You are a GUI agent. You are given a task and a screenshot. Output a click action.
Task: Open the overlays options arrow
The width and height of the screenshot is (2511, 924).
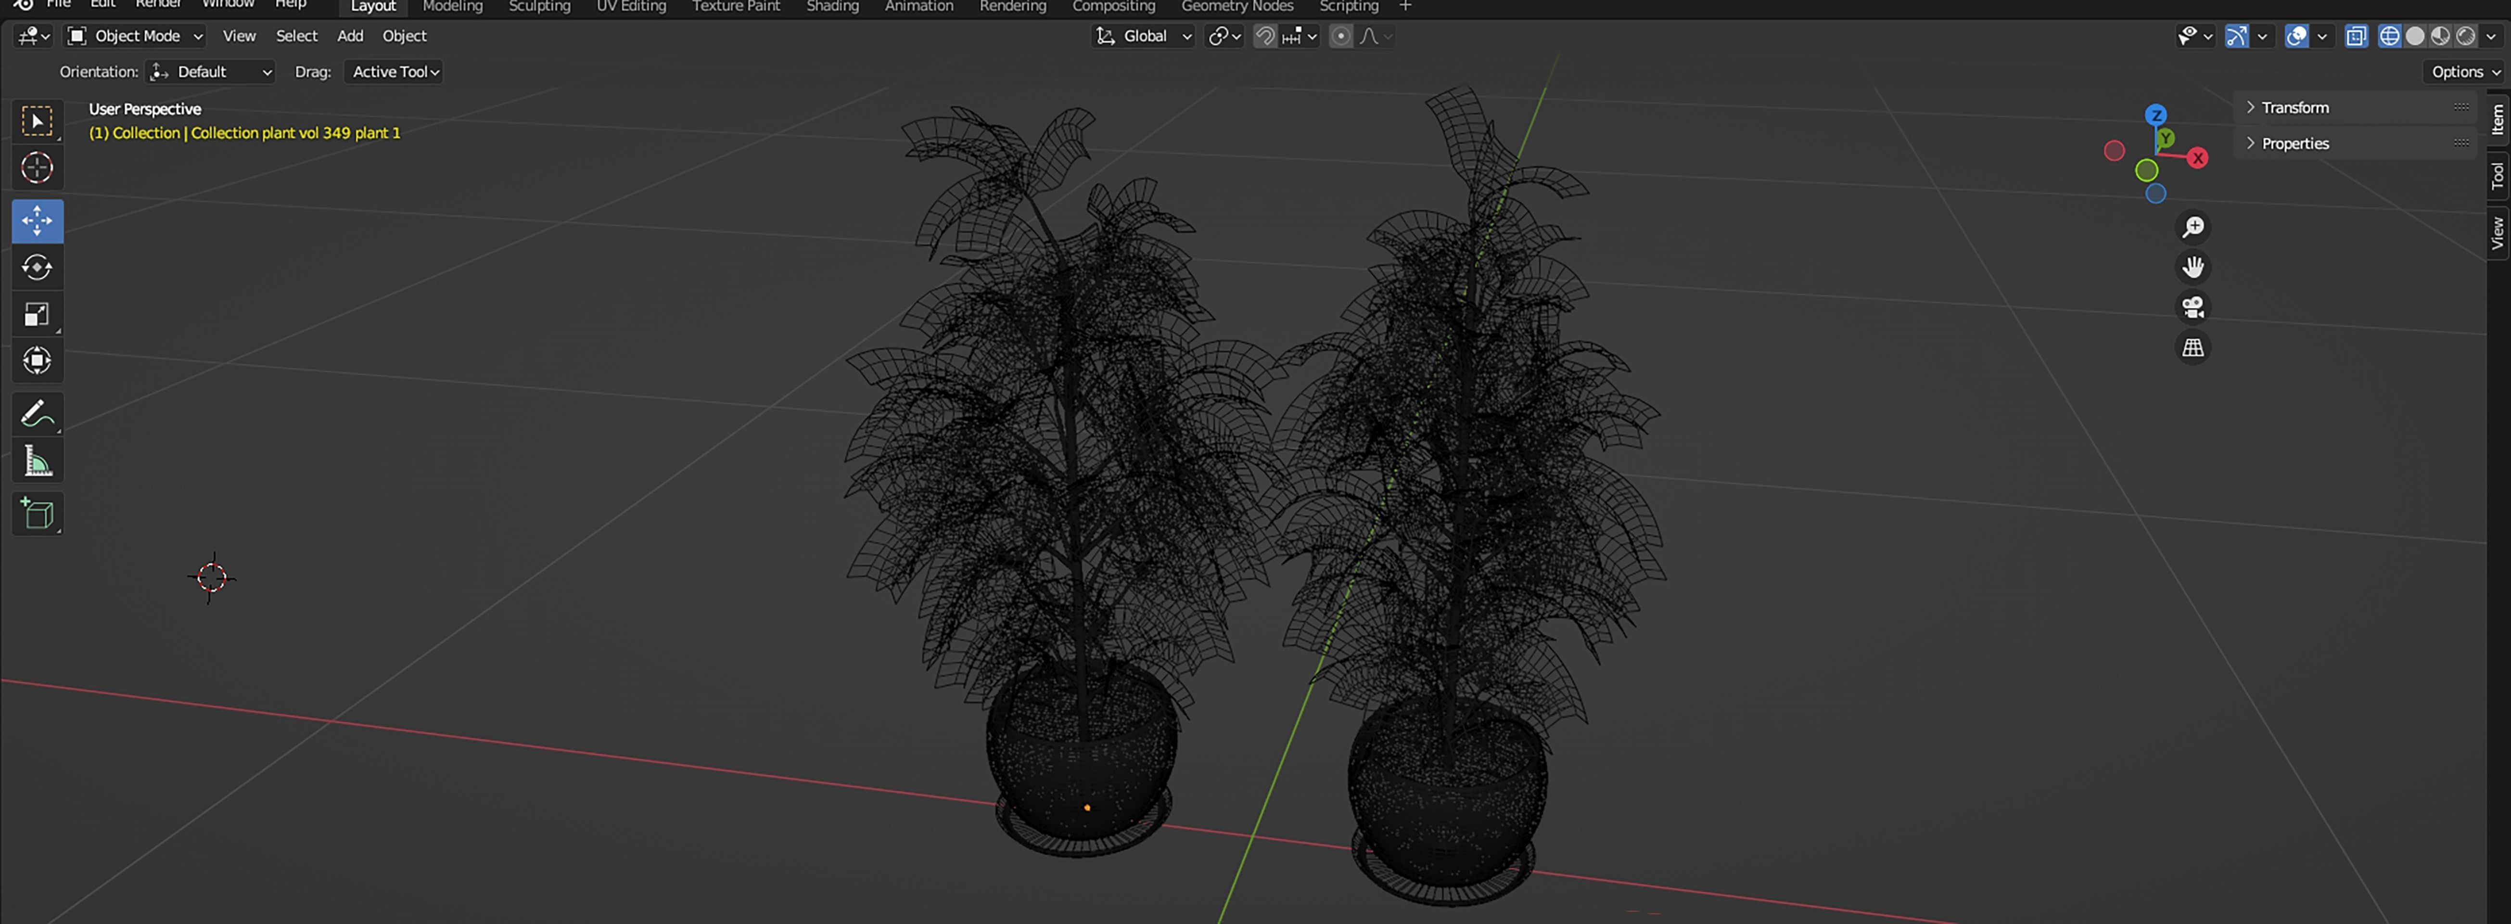coord(2322,36)
